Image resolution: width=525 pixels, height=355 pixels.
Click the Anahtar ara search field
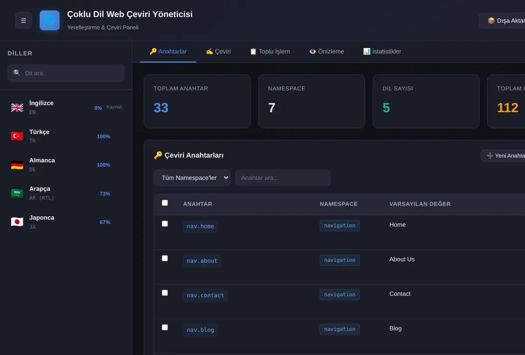coord(283,178)
